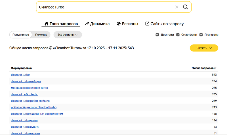Click the help question mark icon

(x=51, y=48)
